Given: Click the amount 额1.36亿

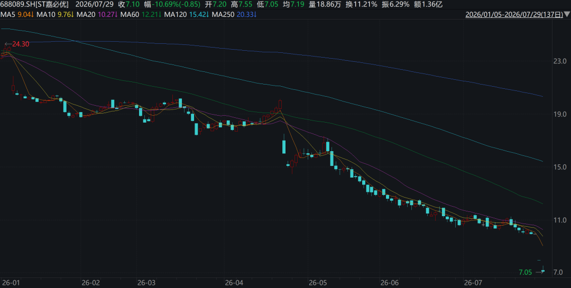Looking at the screenshot, I should pos(428,5).
